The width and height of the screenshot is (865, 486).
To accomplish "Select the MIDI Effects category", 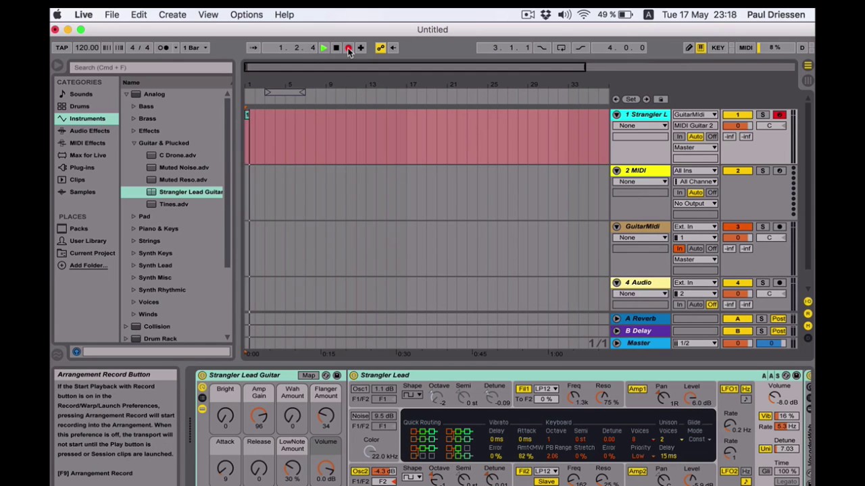I will (x=87, y=143).
